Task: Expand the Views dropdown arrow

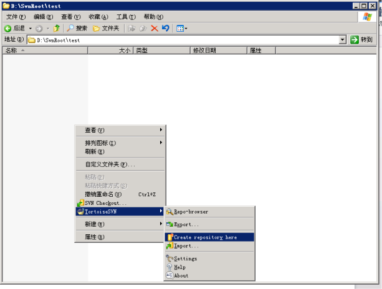Action: click(186, 29)
